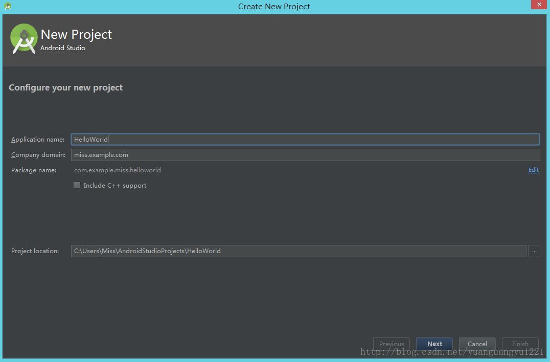Click the Configure your new project heading

[x=65, y=87]
